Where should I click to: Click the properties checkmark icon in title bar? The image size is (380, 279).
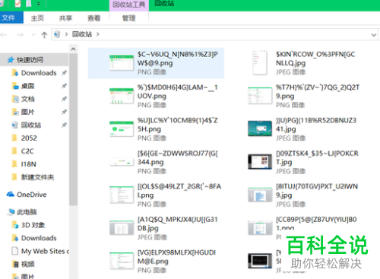(x=17, y=4)
